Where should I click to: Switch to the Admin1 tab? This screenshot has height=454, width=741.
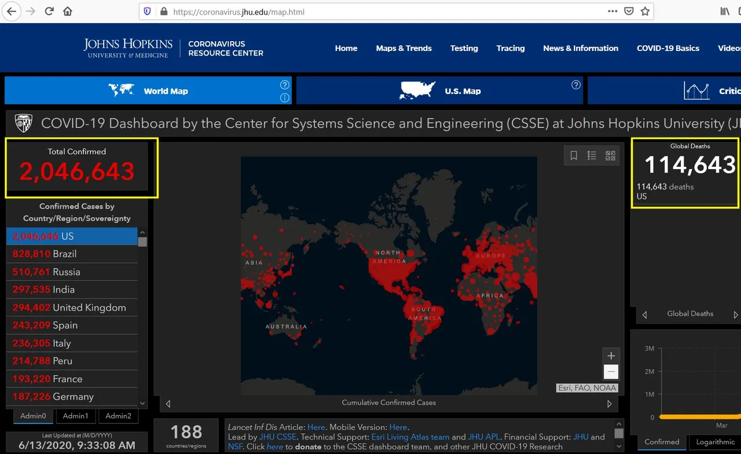(76, 416)
